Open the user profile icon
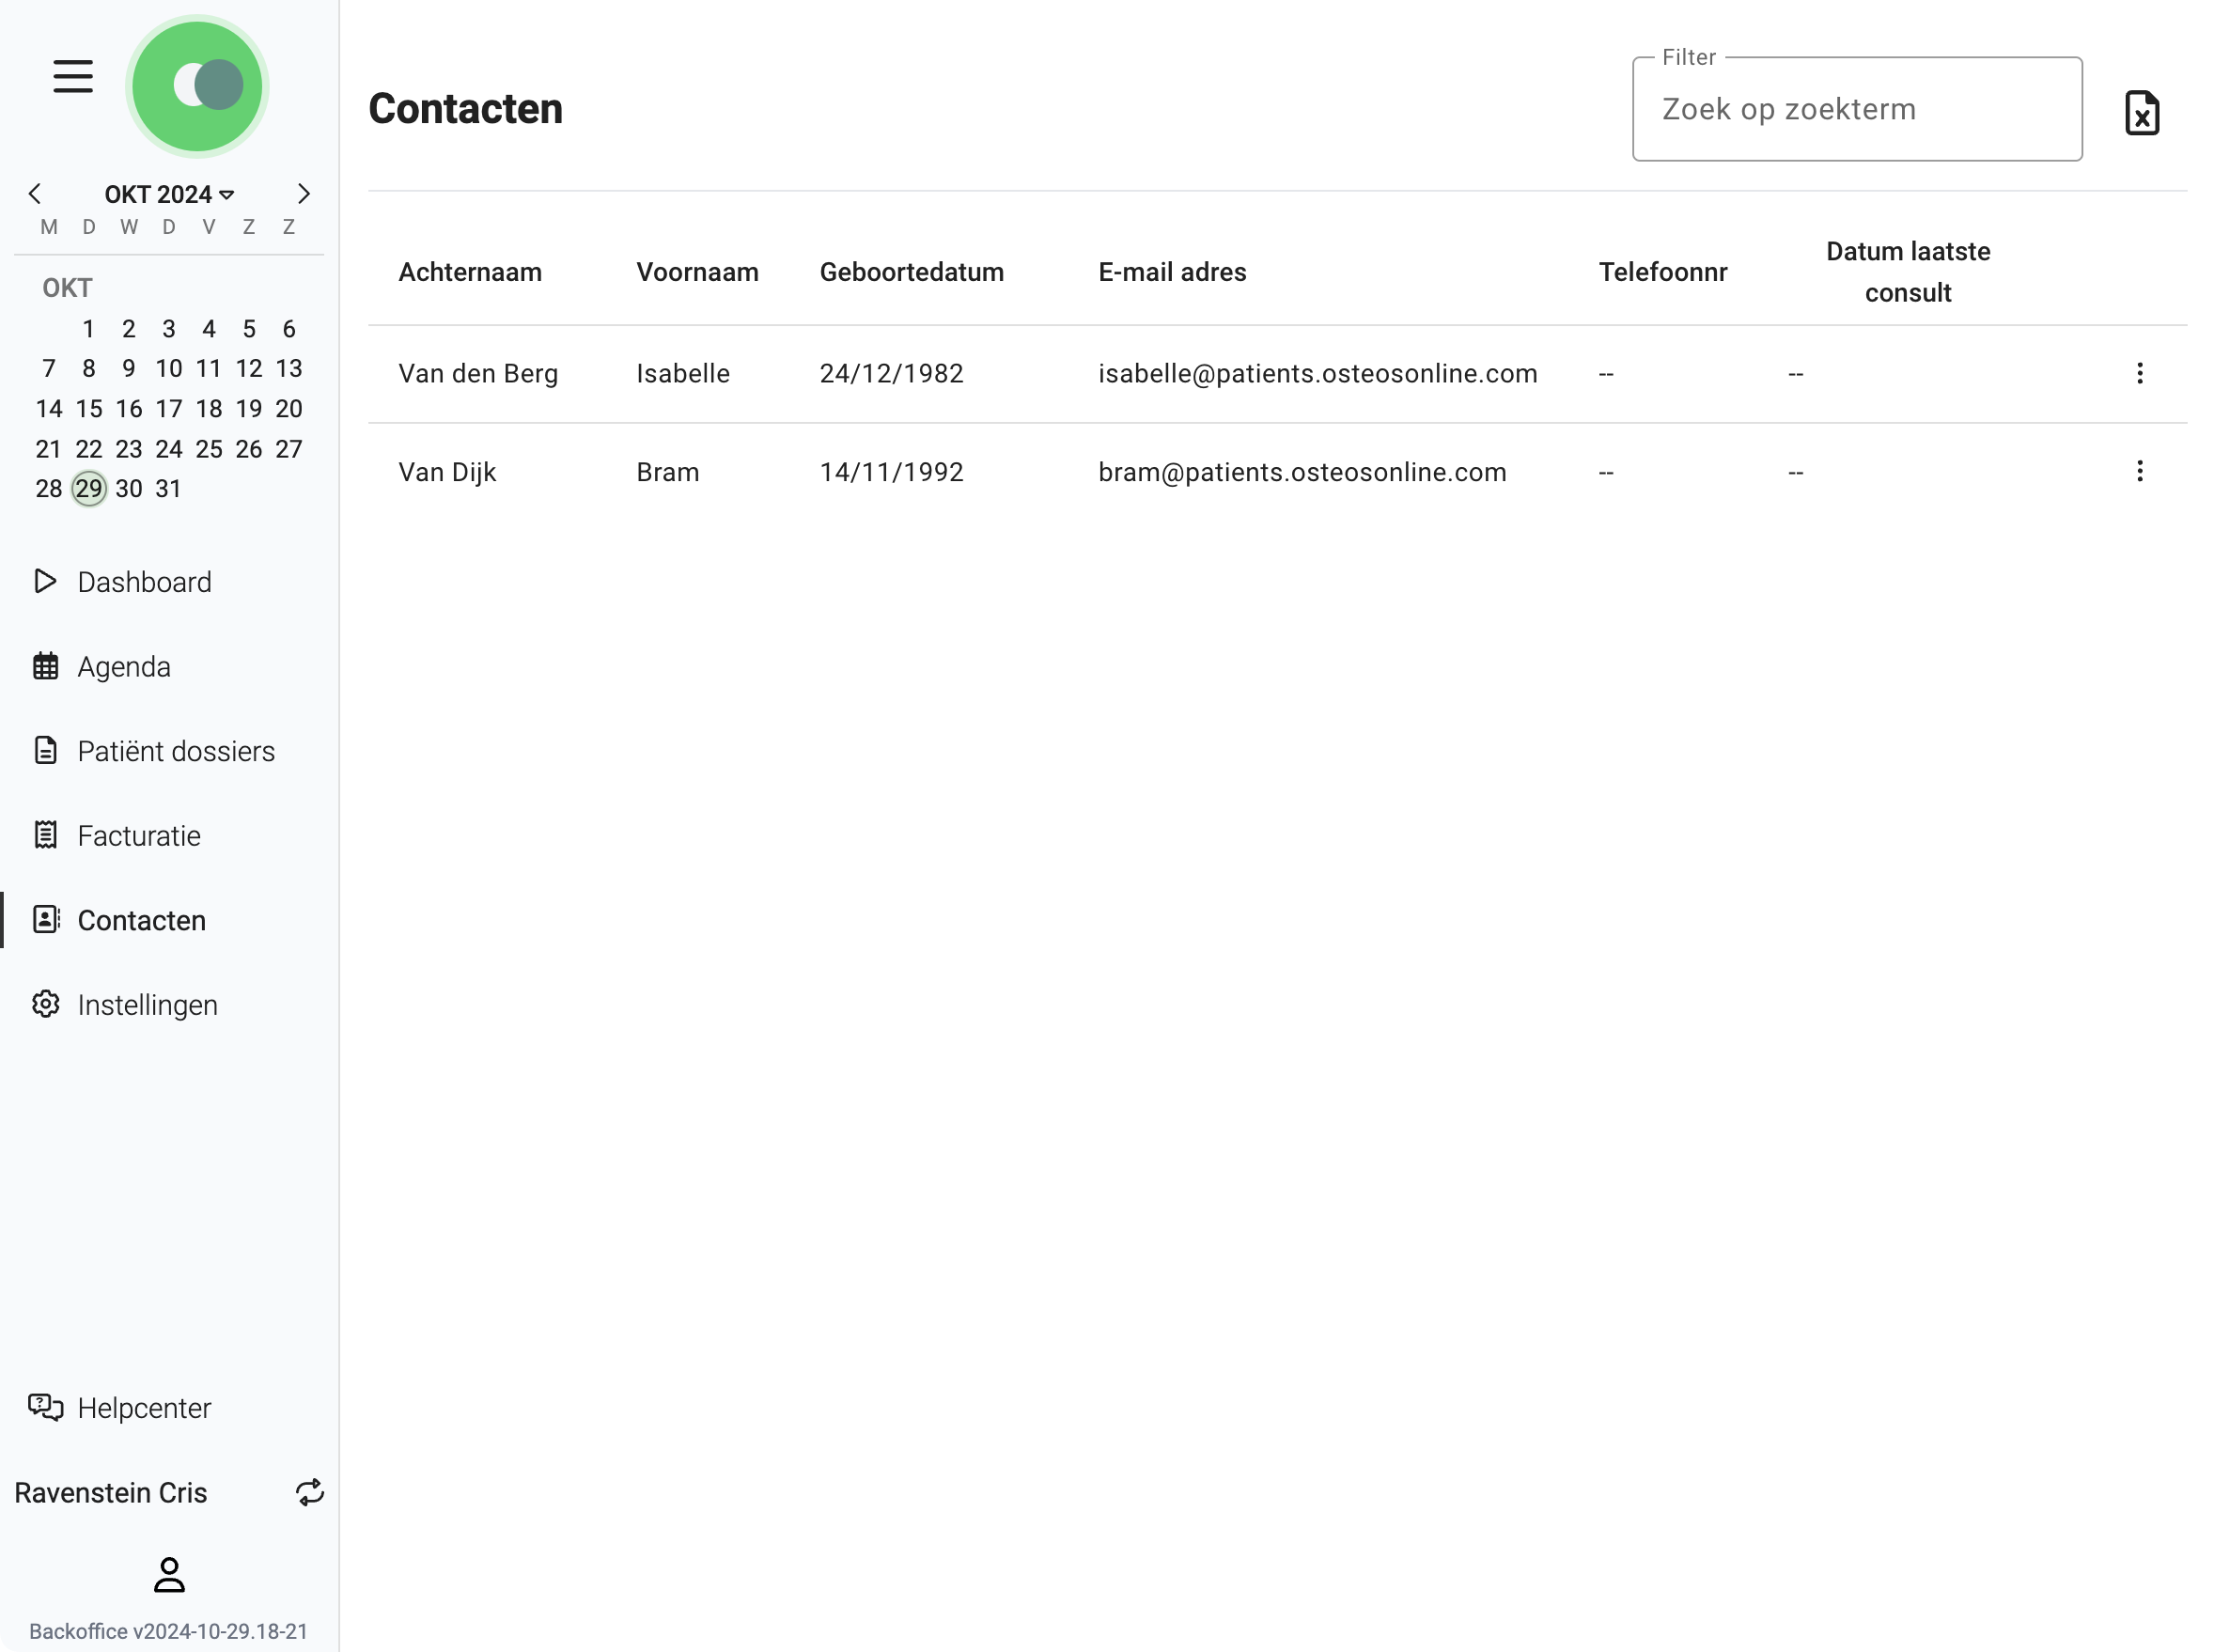This screenshot has height=1652, width=2214. coord(169,1574)
